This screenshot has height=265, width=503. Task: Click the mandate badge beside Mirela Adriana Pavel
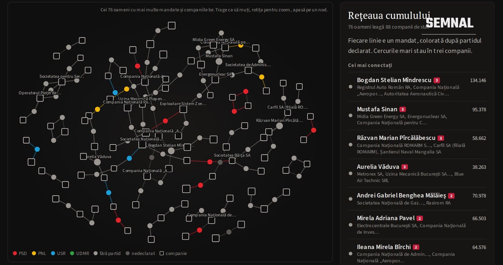tap(420, 218)
